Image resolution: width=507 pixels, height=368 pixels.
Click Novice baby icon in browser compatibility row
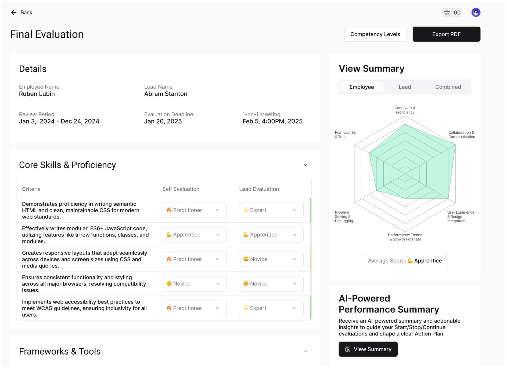tap(169, 283)
